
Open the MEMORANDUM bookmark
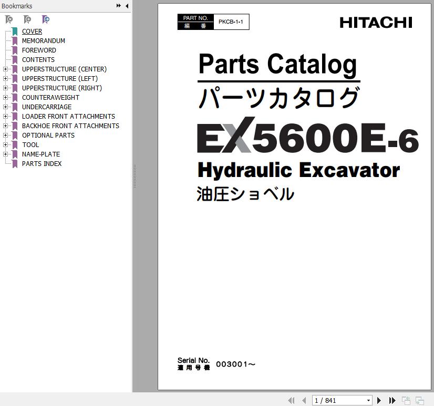[44, 40]
